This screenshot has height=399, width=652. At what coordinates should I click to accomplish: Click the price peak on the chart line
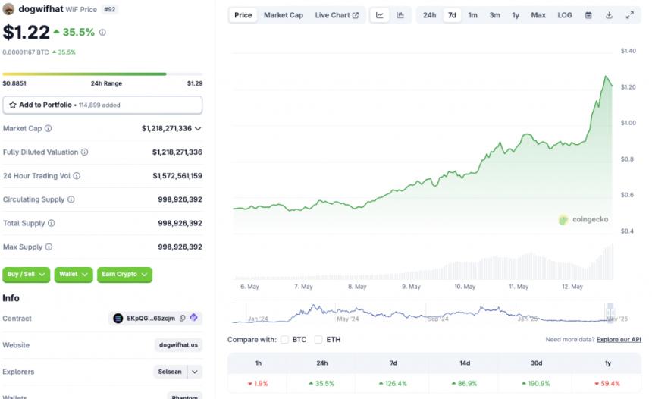pos(607,77)
